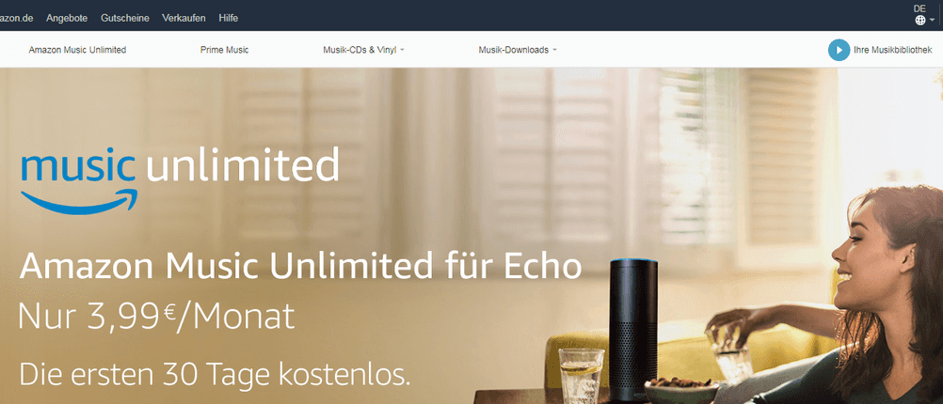Image resolution: width=943 pixels, height=404 pixels.
Task: Expand the Musik-Downloads menu
Action: click(518, 51)
